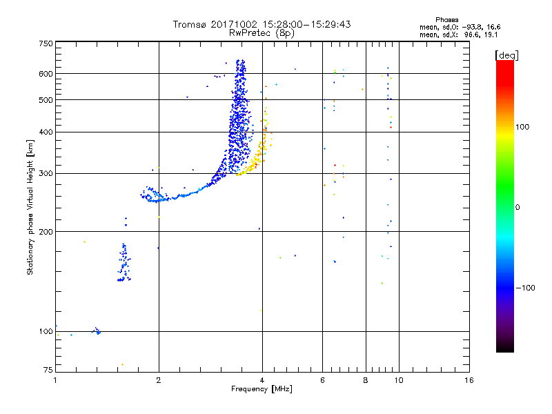Click the 'mean, sd,O: -93.8, 16.6' text
The width and height of the screenshot is (552, 414).
460,27
